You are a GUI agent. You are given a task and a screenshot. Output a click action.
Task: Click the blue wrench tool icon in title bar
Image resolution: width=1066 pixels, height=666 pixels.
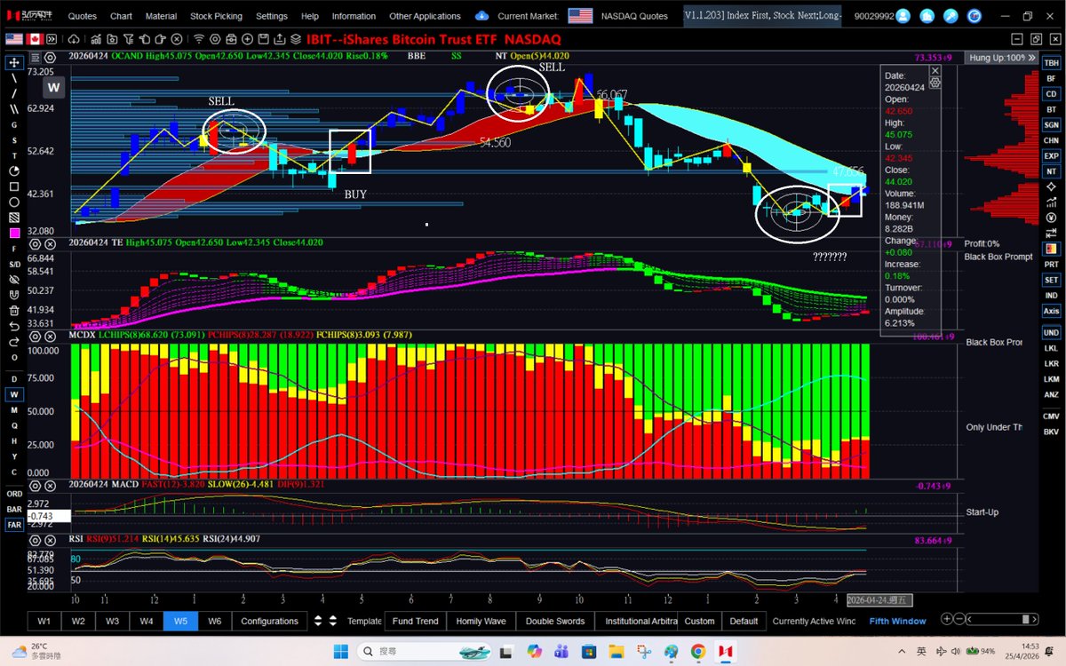tap(949, 16)
